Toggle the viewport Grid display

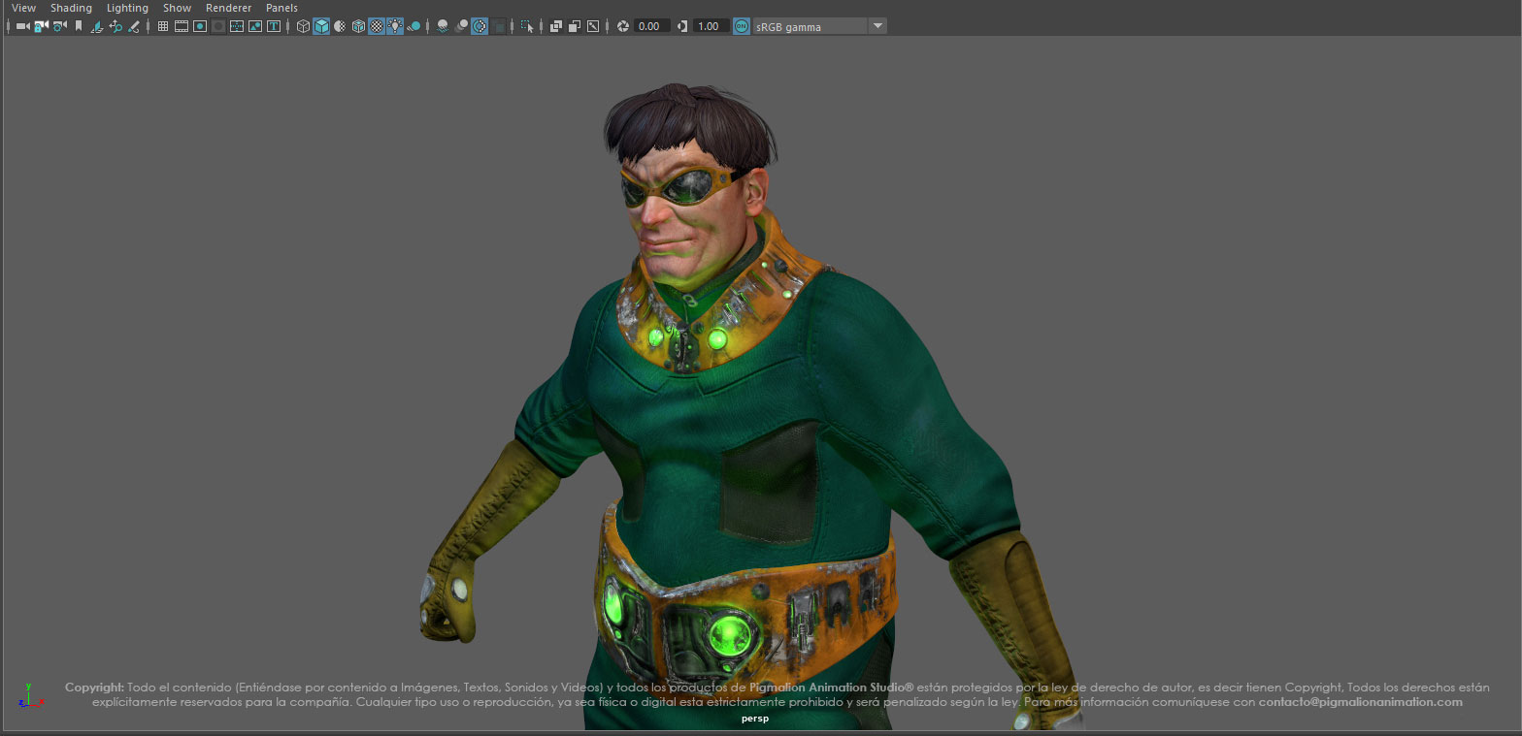pos(162,26)
